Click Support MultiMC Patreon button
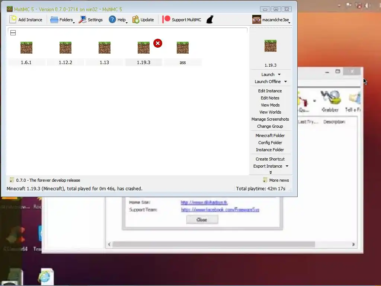The image size is (381, 286). 182,20
